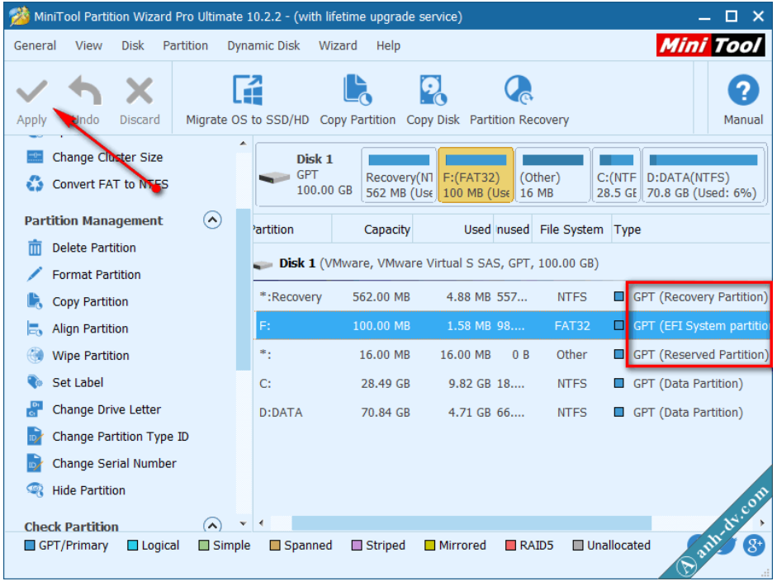Click the Google Plus share icon
The image size is (777, 586).
(754, 546)
